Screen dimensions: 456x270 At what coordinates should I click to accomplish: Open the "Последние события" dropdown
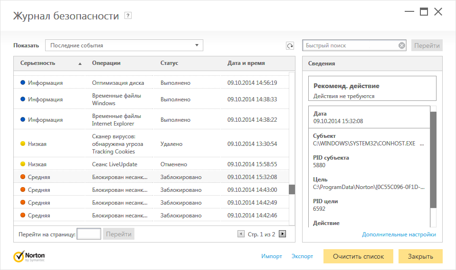(x=124, y=45)
